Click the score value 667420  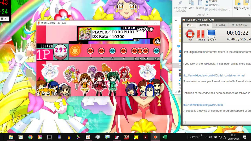[x=47, y=46]
